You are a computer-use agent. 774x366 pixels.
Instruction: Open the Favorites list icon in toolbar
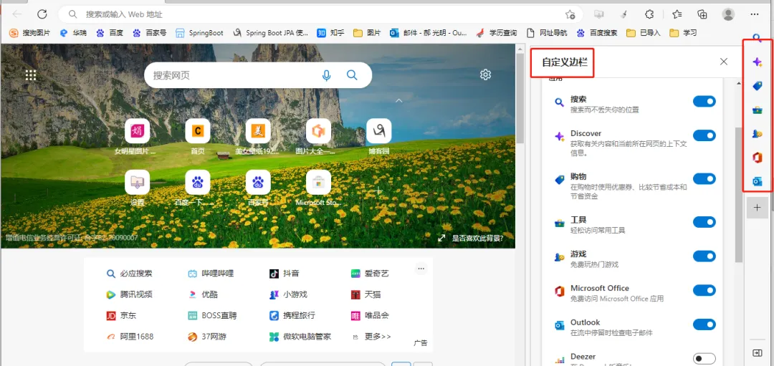click(x=677, y=14)
